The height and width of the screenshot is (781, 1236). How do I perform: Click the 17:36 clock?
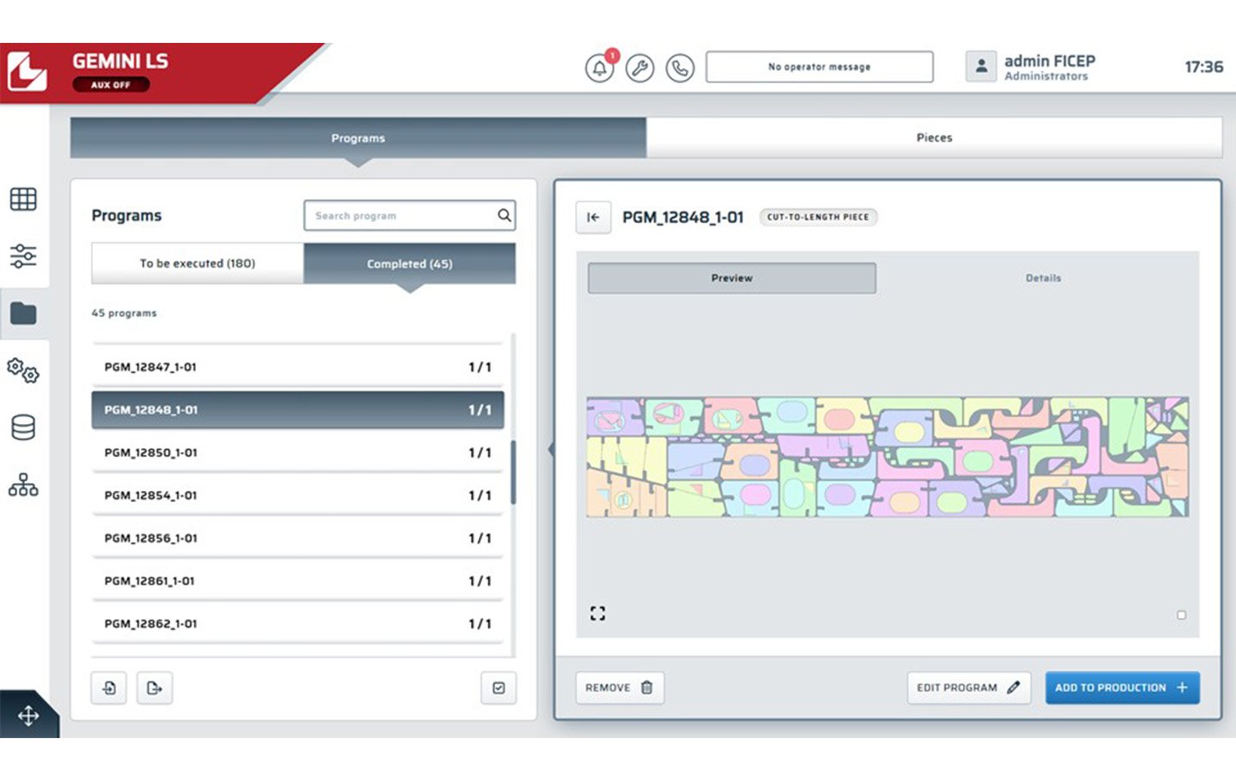click(1203, 67)
